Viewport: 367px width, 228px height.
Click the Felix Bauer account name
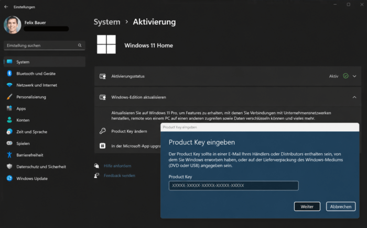35,22
